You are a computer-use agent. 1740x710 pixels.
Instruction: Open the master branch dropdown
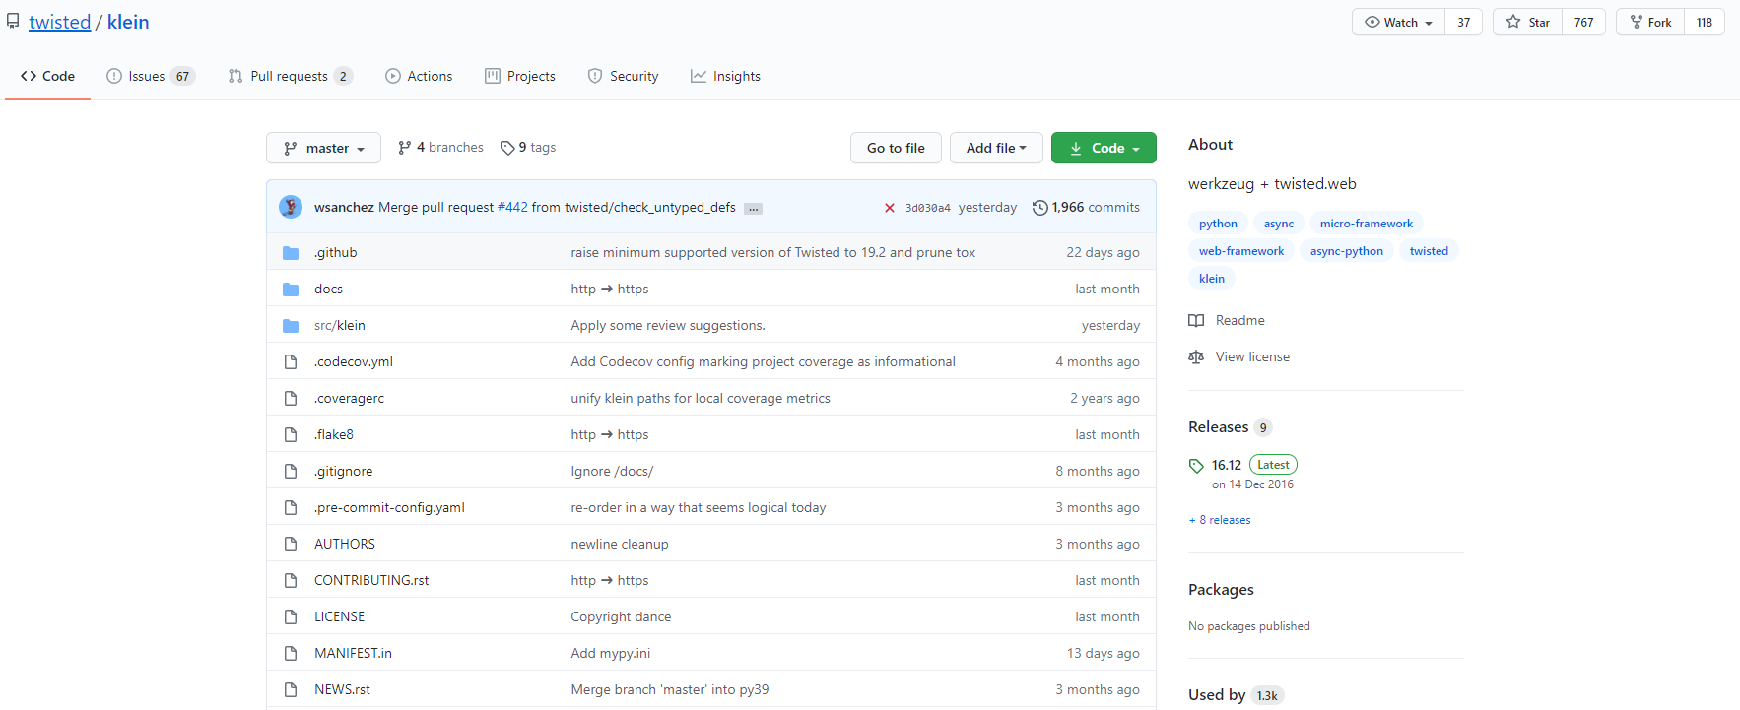pyautogui.click(x=323, y=148)
